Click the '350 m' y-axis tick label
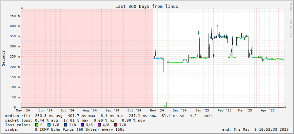The height and width of the screenshot is (134, 294). [x=15, y=36]
